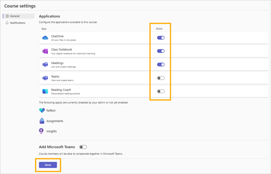Image resolution: width=271 pixels, height=174 pixels.
Task: Click 'Configure the applications available' text
Action: pos(68,22)
